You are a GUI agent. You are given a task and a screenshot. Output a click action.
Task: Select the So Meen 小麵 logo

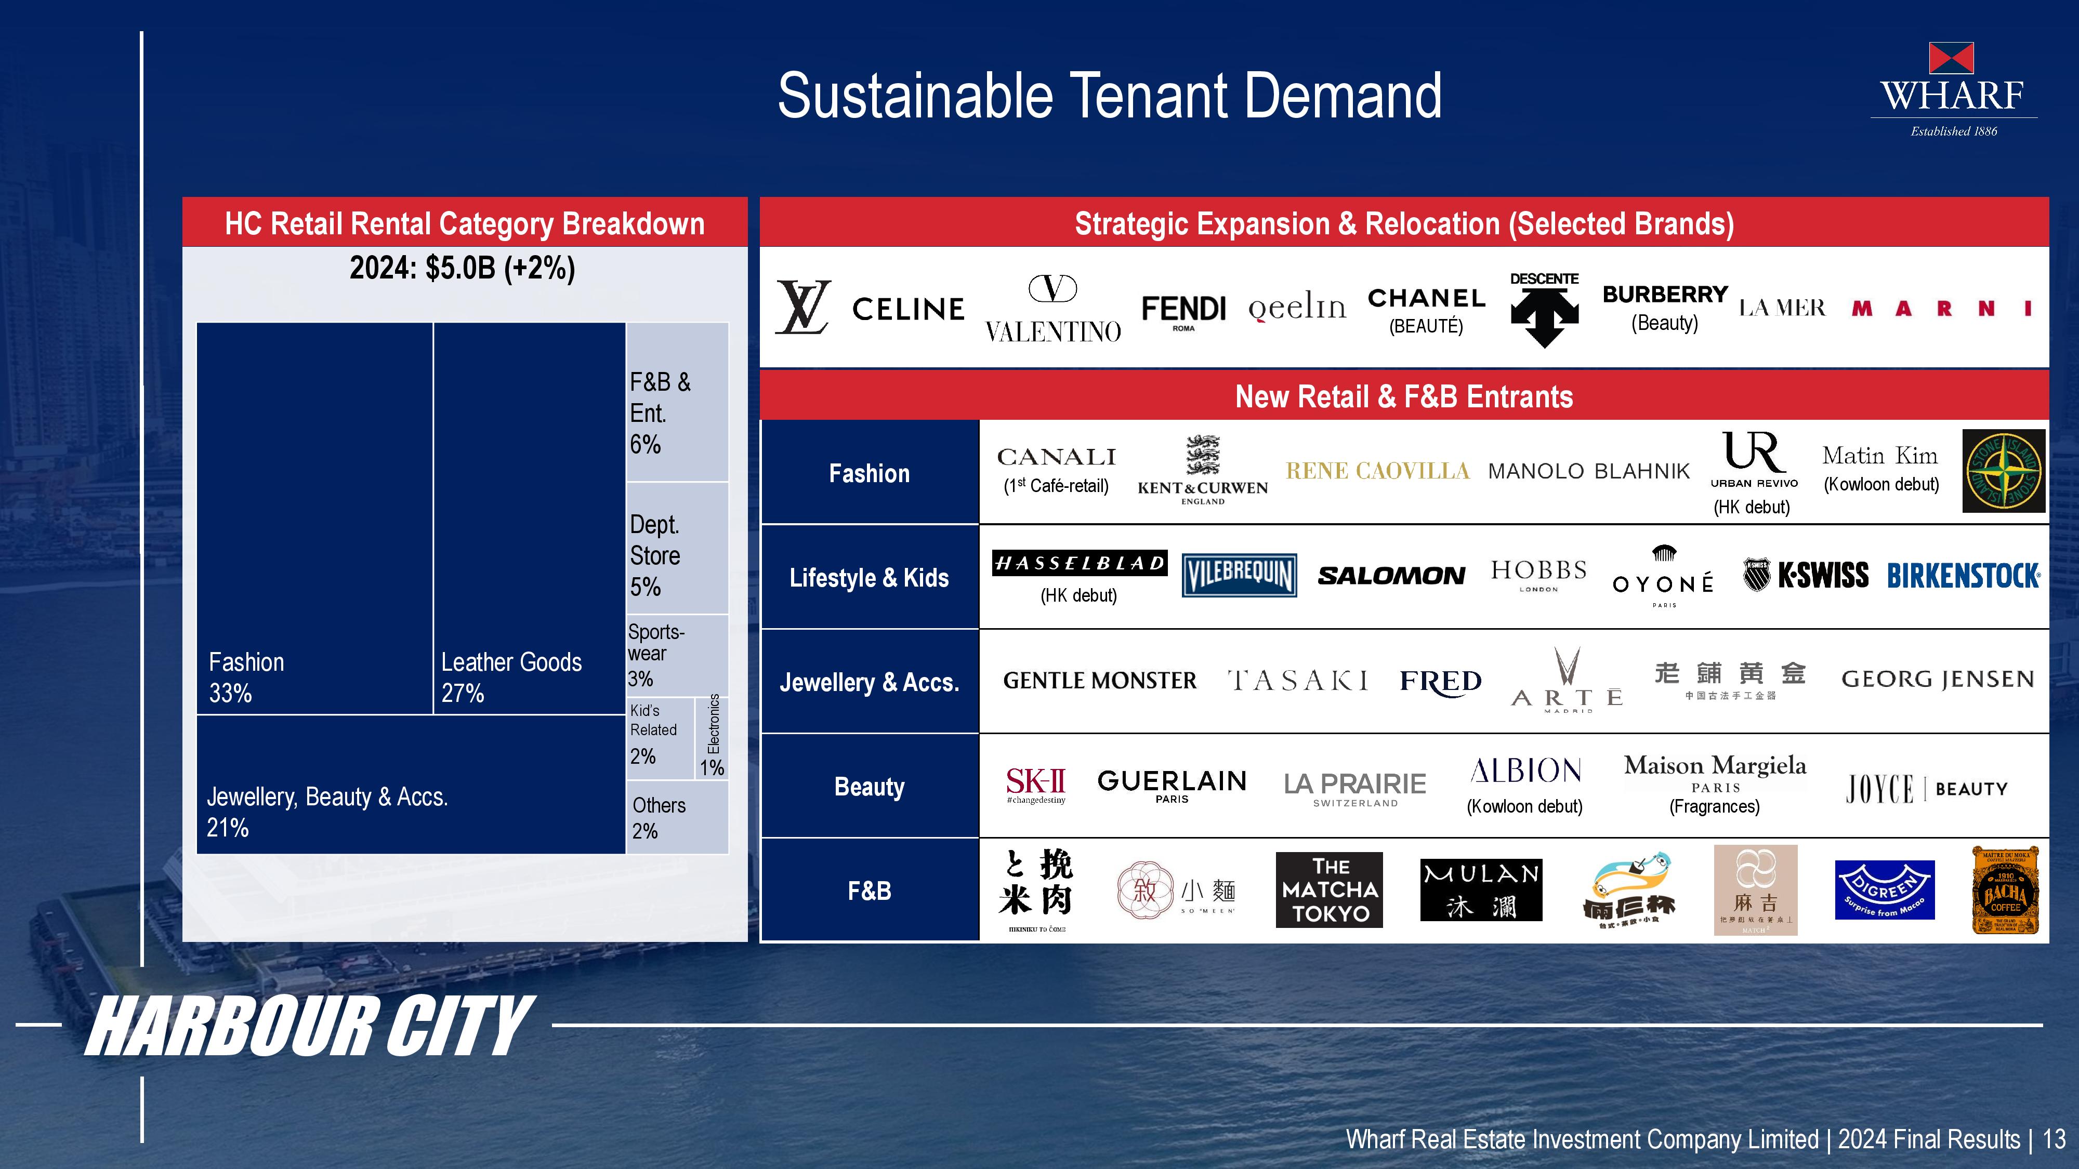pyautogui.click(x=1177, y=890)
